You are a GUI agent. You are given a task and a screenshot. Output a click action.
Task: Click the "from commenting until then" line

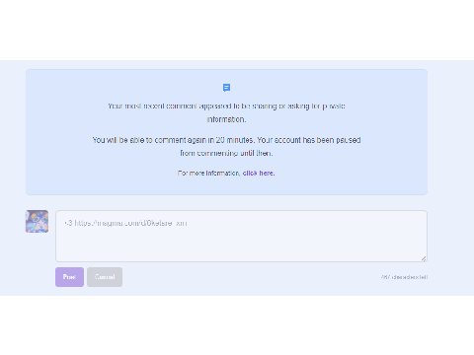click(x=226, y=153)
